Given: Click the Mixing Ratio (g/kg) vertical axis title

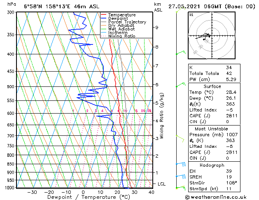Looking at the screenshot, I should tap(161, 116).
